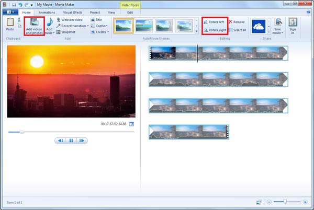Select the second storyboard clip strip

[218, 79]
